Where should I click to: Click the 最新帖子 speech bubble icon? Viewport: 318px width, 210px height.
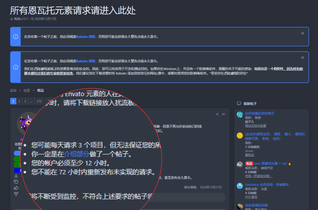click(x=239, y=103)
